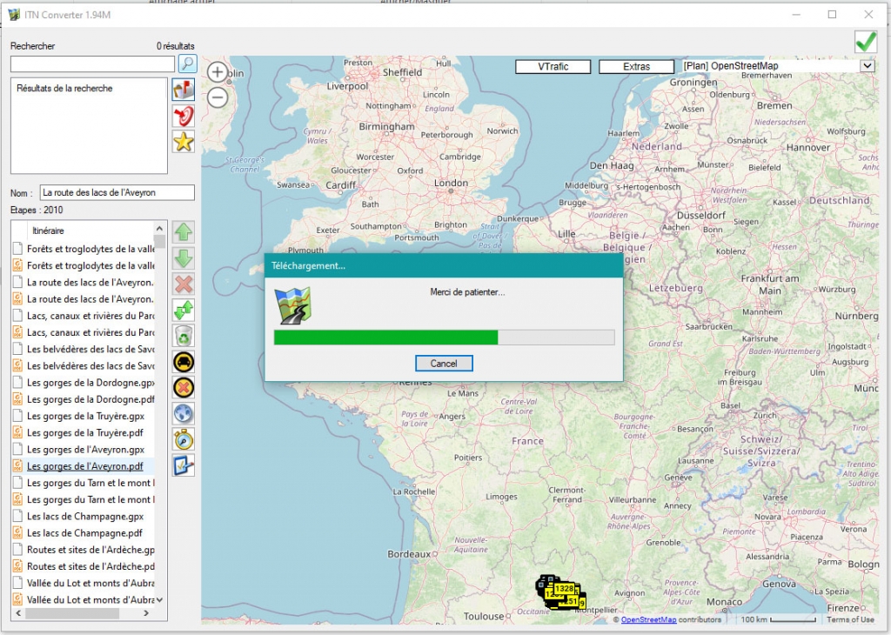891x635 pixels.
Task: Click the stopwatch icon
Action: (x=184, y=439)
